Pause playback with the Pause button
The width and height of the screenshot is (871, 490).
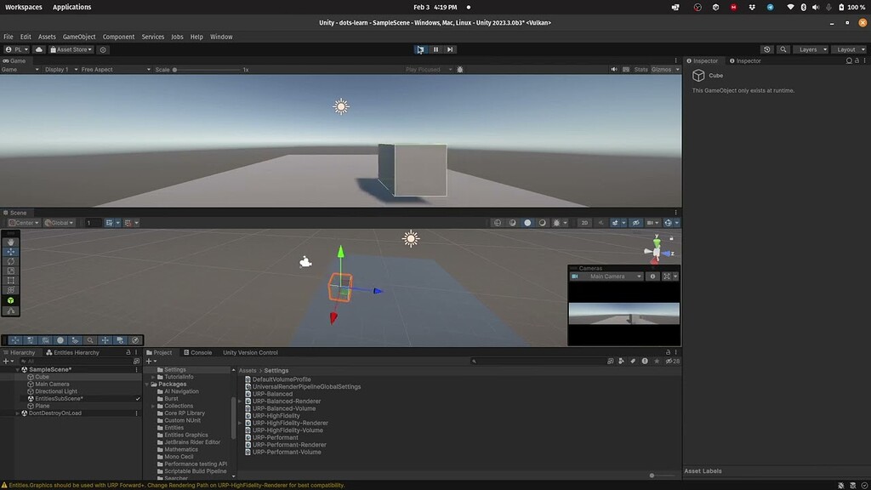coord(435,48)
